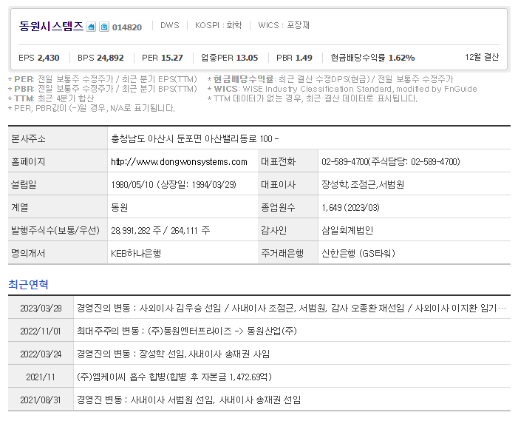This screenshot has width=518, height=421.
Task: Click 대표이사 names 장성학, 조점근, 서범원
Action: 363,184
